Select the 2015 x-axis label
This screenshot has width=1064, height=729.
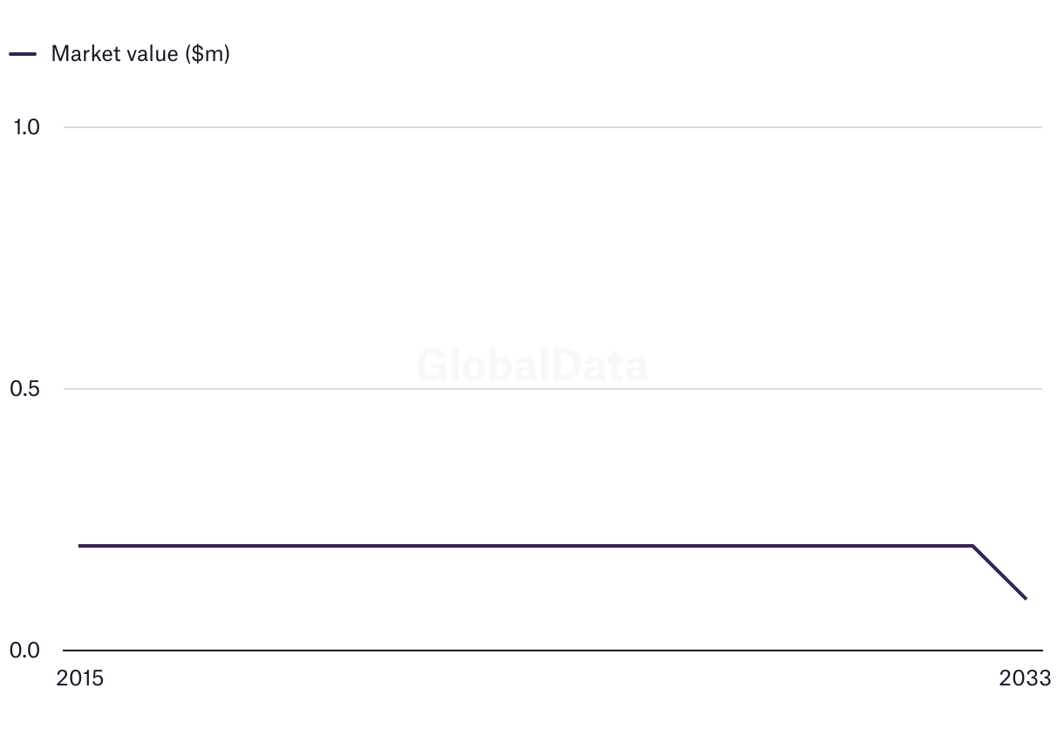[x=79, y=678]
